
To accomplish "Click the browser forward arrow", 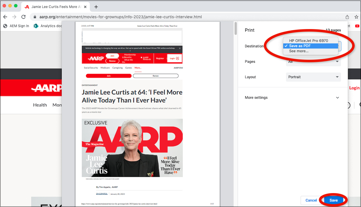I will click(14, 17).
